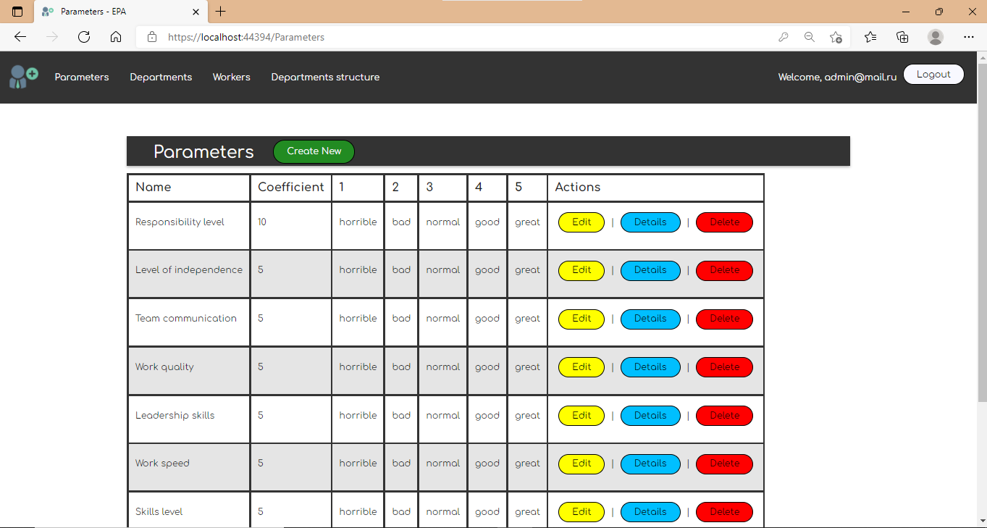This screenshot has height=528, width=987.
Task: Open the saved passwords key icon
Action: pos(783,37)
